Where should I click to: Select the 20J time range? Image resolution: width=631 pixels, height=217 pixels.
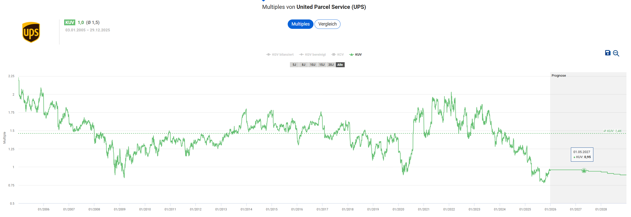click(331, 65)
